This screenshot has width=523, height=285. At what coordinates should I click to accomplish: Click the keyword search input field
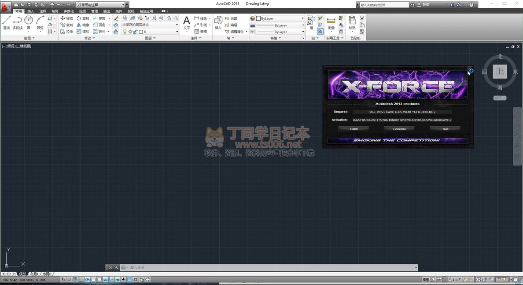[x=384, y=5]
